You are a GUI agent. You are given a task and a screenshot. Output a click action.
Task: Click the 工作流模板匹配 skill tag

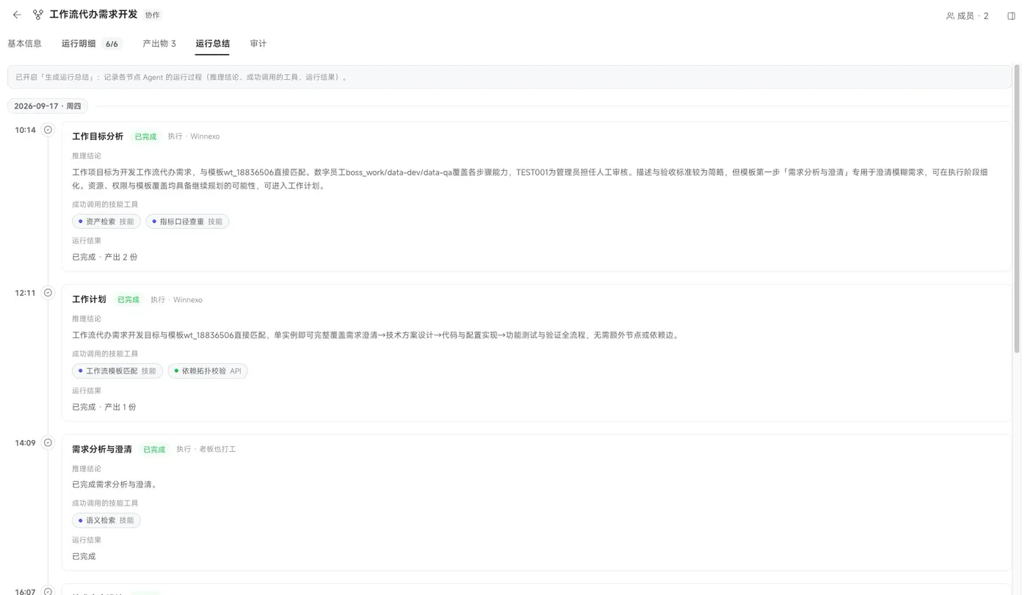tap(117, 371)
